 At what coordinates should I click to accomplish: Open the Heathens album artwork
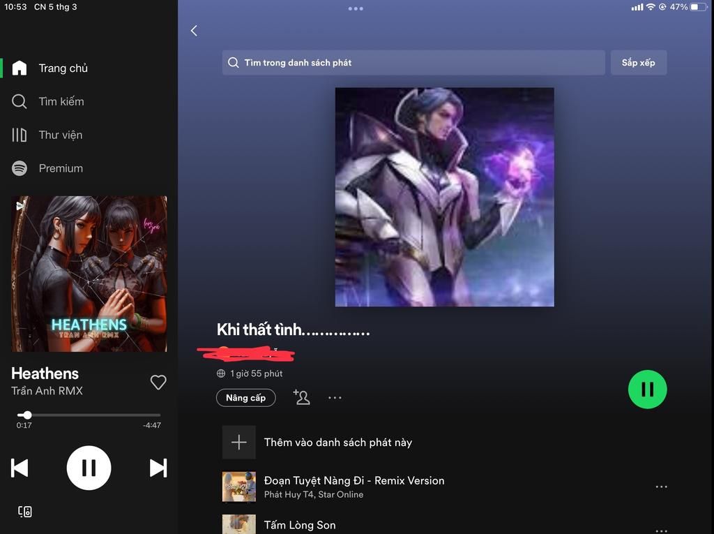pyautogui.click(x=89, y=274)
